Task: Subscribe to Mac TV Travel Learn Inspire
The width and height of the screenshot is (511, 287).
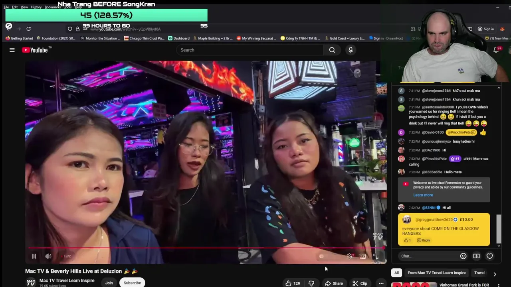Action: 132,283
